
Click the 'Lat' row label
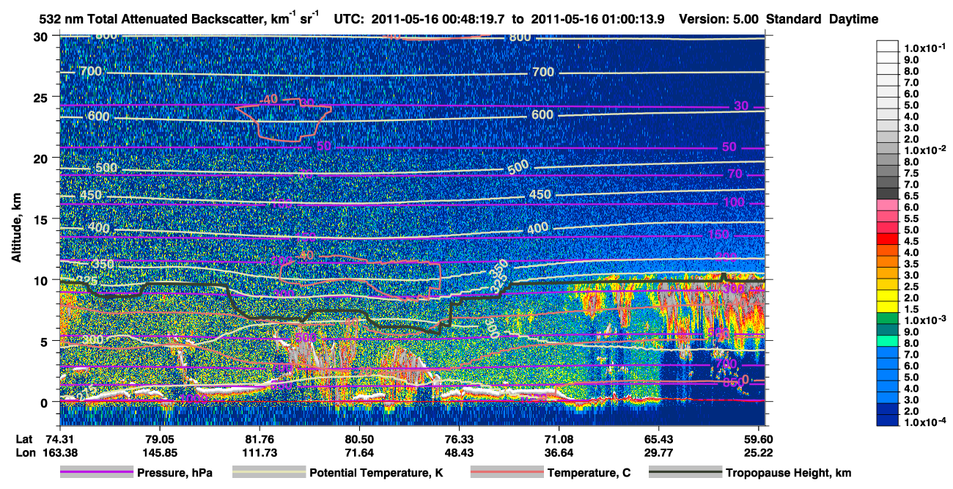point(24,439)
